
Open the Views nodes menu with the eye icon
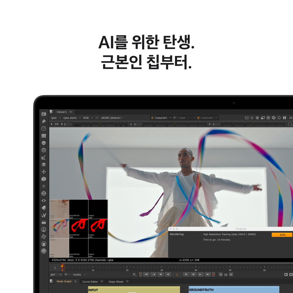coord(44,200)
